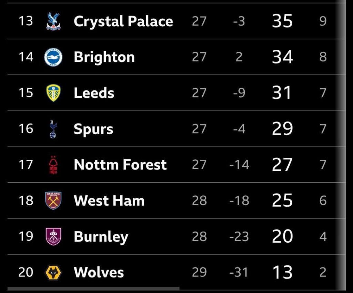
Task: Select Burnley's played count of 28
Action: pos(200,236)
